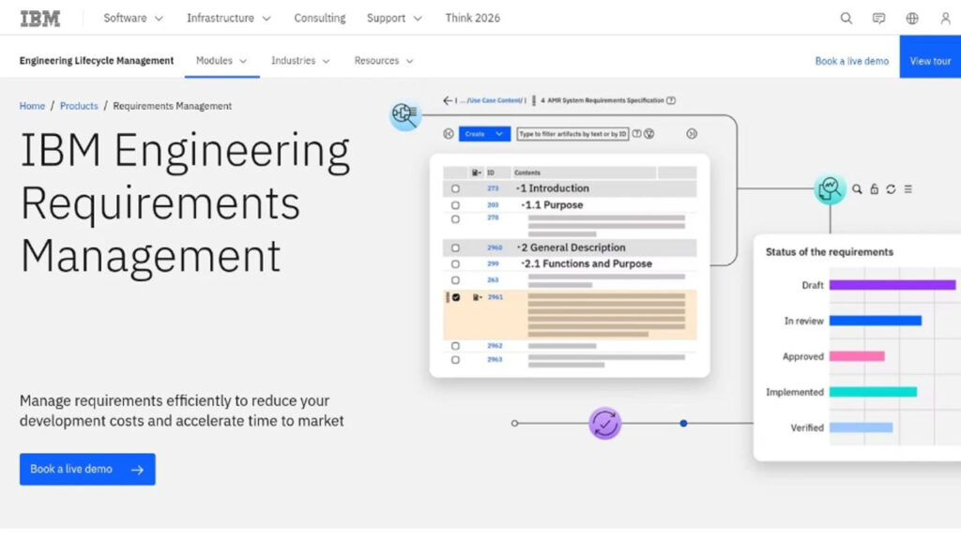The image size is (961, 540).
Task: Check the box for row 273 Introduction
Action: [455, 188]
